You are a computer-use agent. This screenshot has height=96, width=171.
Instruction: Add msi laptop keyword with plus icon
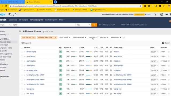point(25,94)
